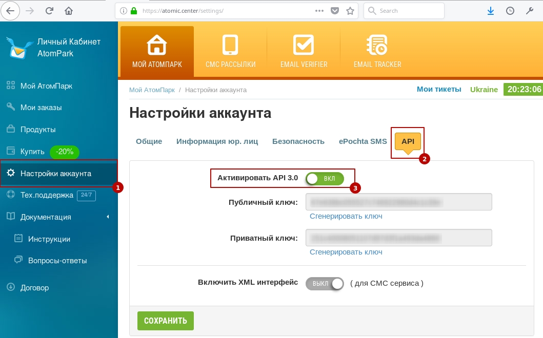Click the AtomPark winged envelope logo
Image resolution: width=543 pixels, height=338 pixels.
[x=19, y=48]
